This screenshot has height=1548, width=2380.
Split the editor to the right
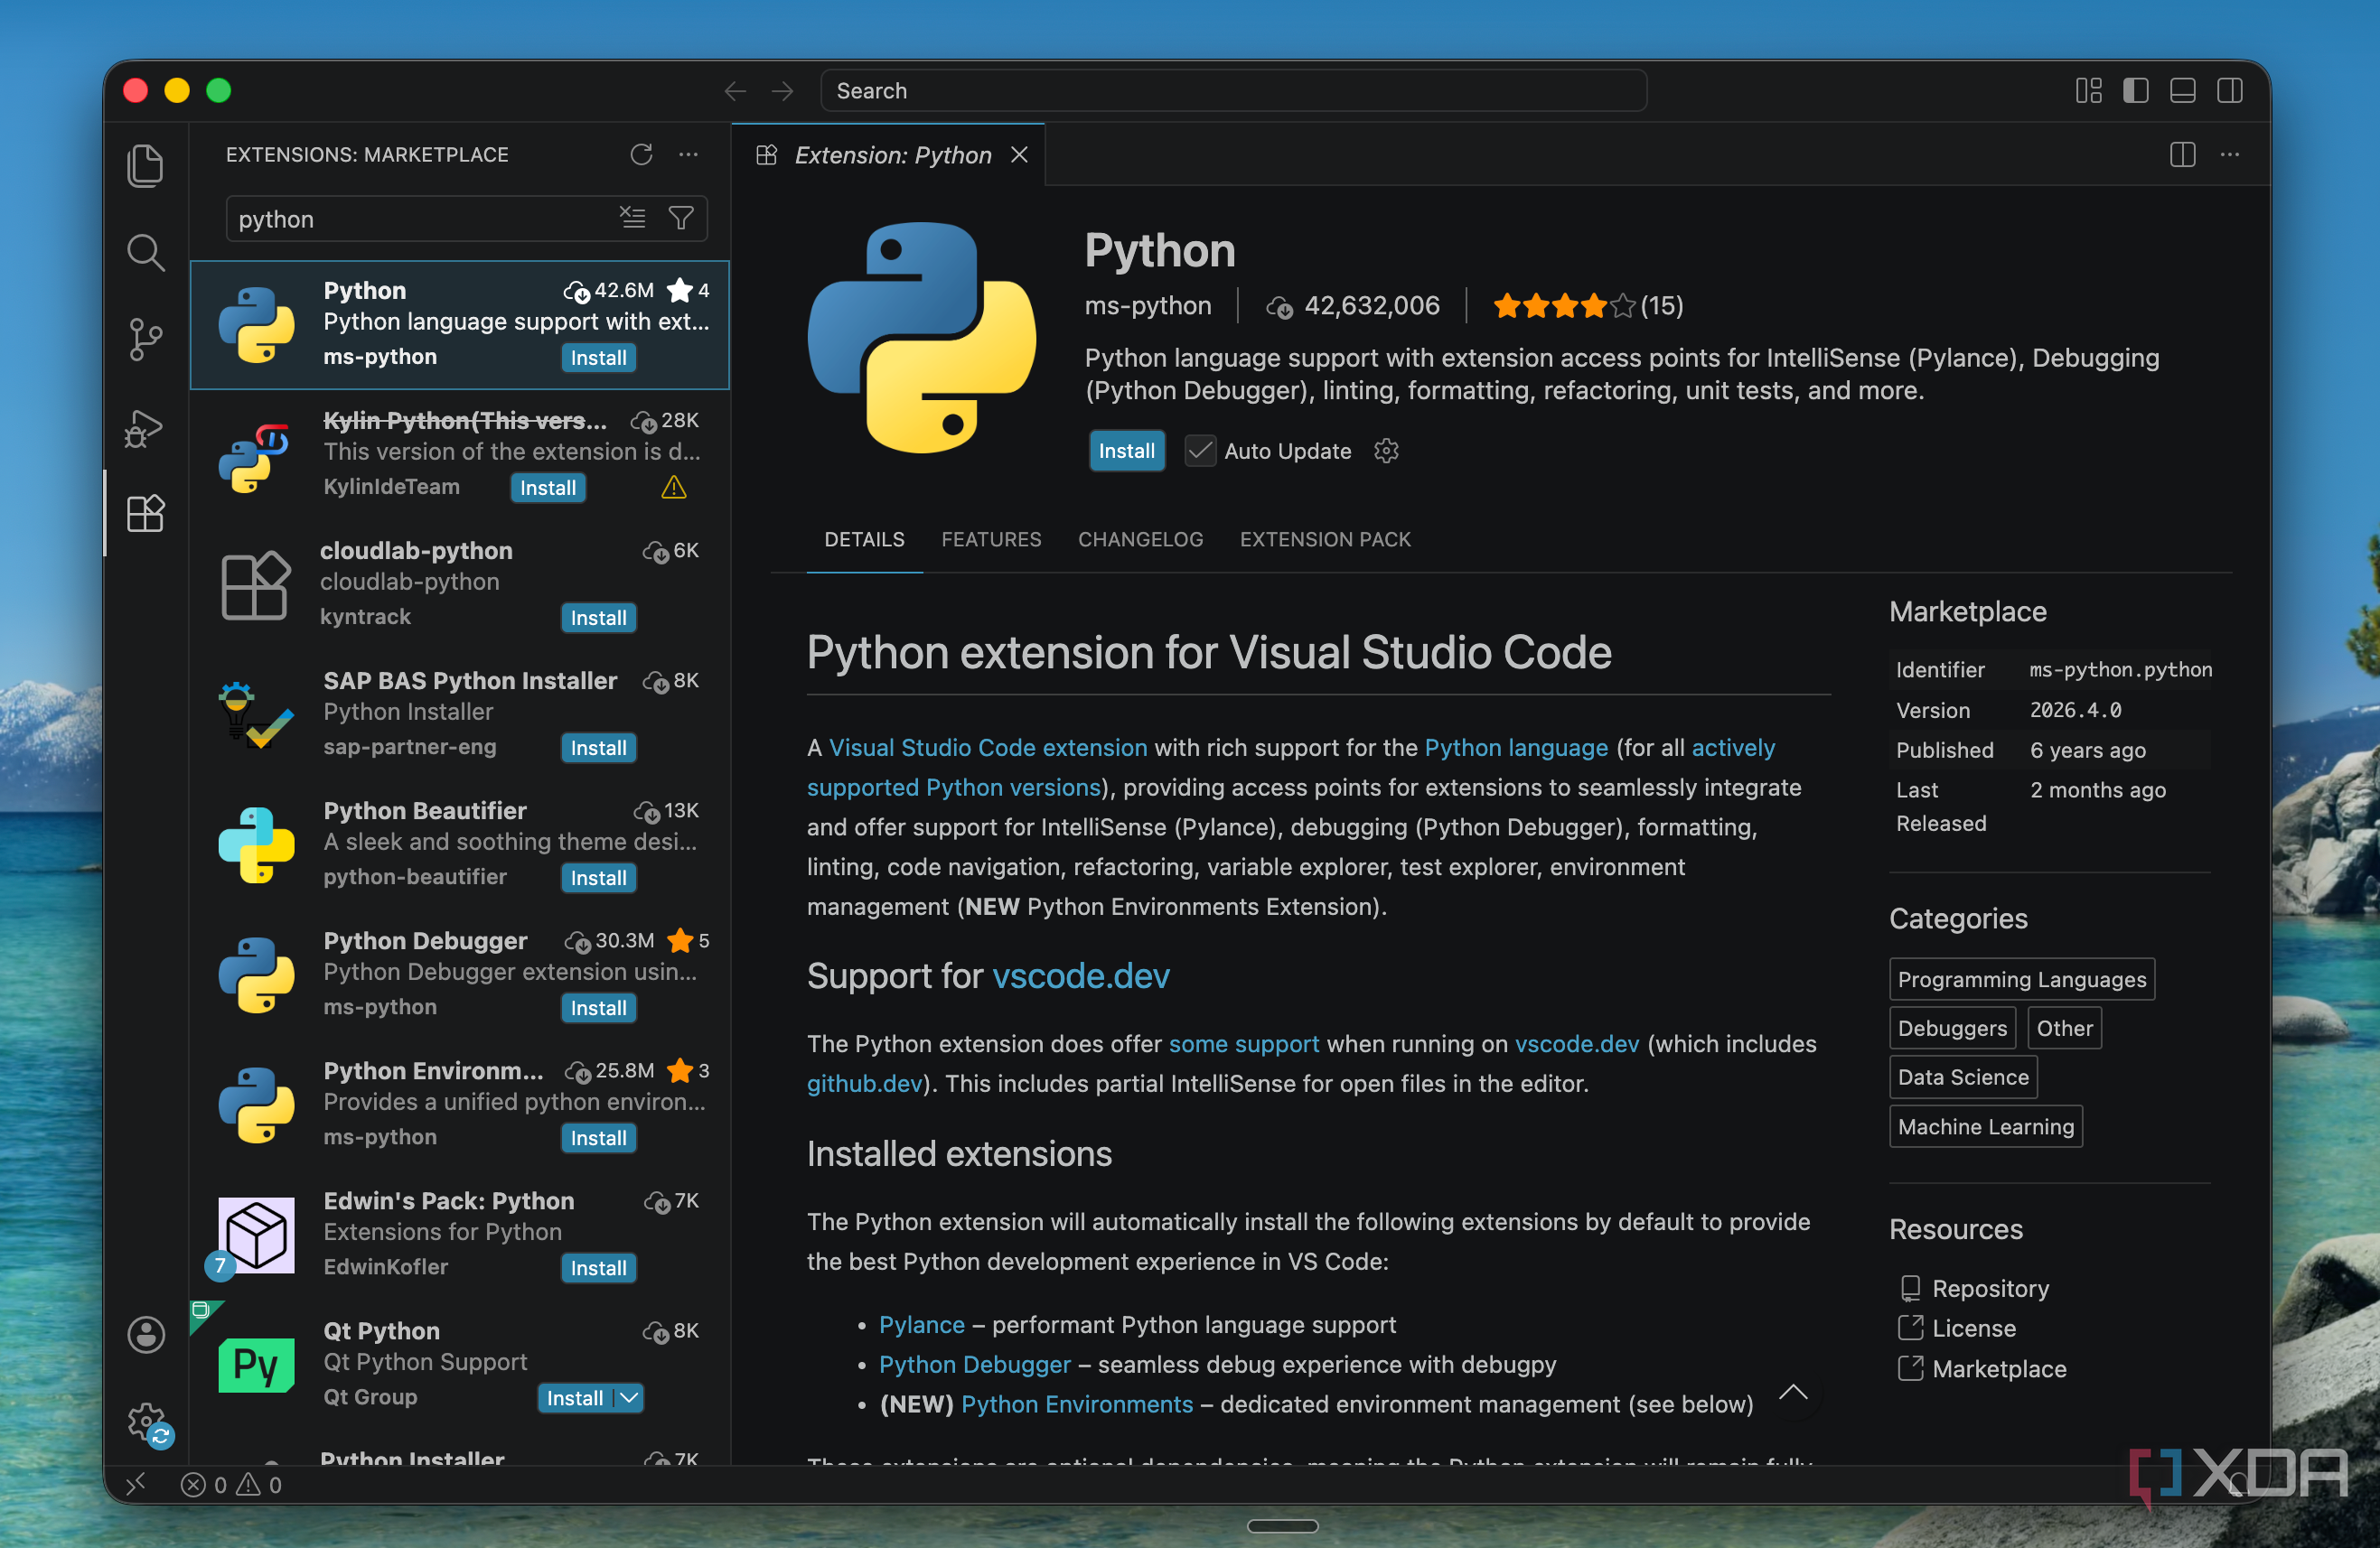pos(2182,154)
